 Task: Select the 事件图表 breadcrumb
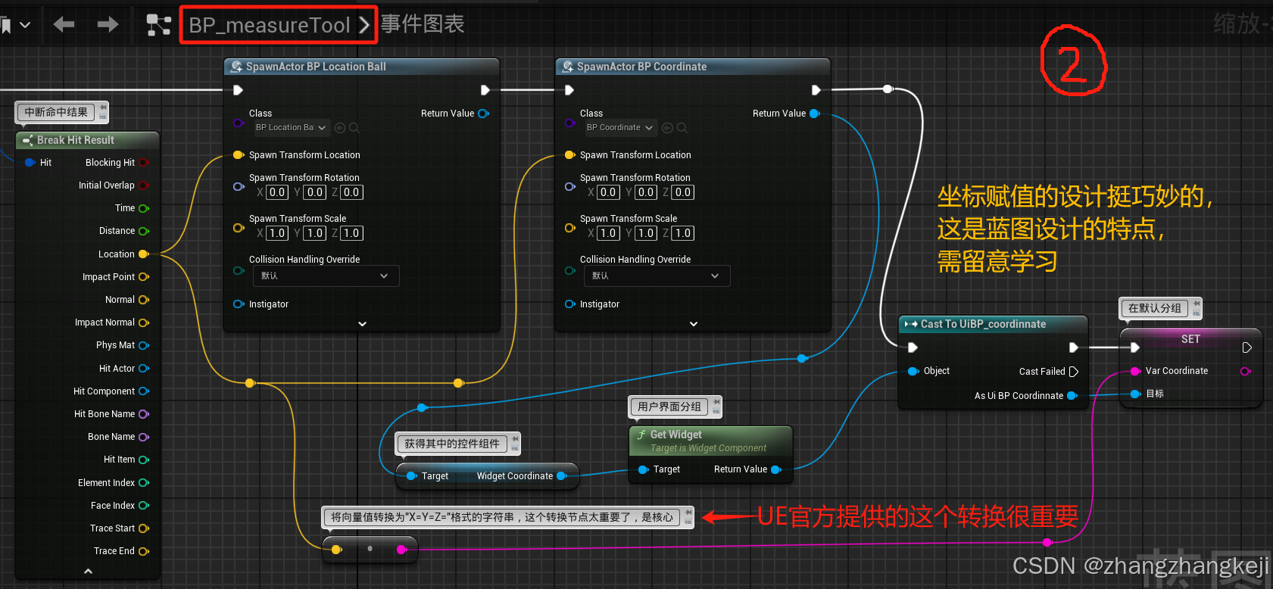pos(423,24)
